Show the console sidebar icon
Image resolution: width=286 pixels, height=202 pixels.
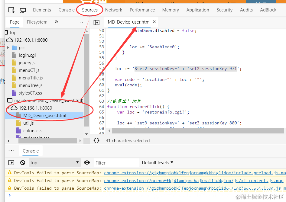pyautogui.click(x=11, y=162)
